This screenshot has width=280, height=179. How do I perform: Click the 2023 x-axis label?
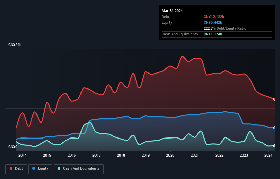(244, 155)
